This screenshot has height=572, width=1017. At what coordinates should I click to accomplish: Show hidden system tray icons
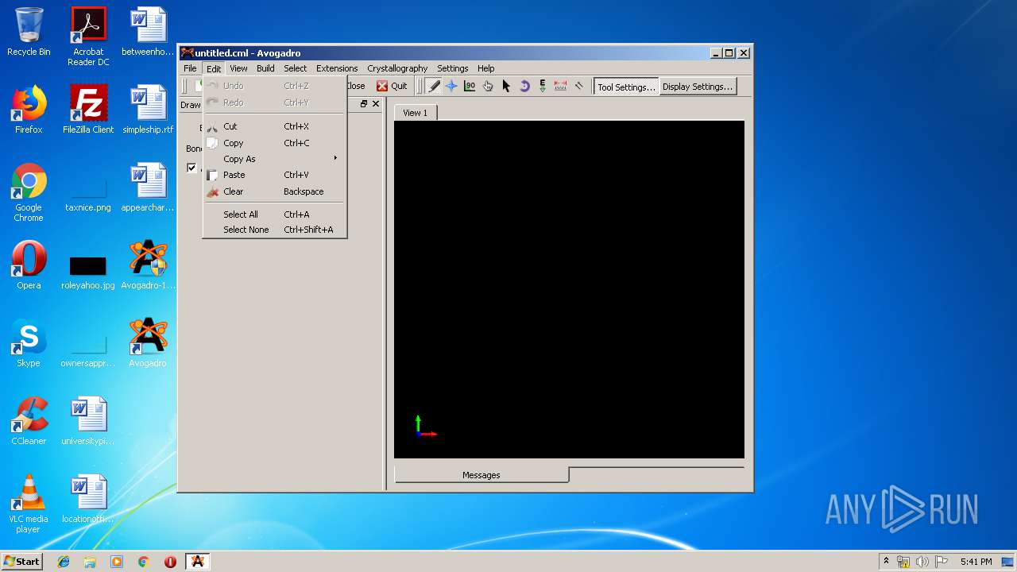(886, 562)
